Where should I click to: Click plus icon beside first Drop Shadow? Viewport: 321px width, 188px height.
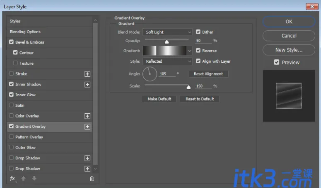(x=87, y=158)
